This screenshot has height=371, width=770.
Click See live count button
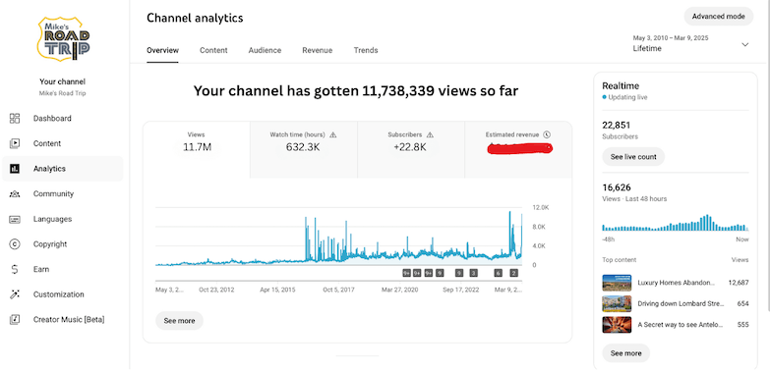(x=633, y=157)
